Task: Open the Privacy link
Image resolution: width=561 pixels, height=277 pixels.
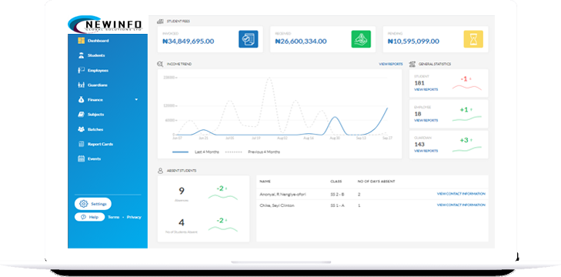Action: (134, 217)
